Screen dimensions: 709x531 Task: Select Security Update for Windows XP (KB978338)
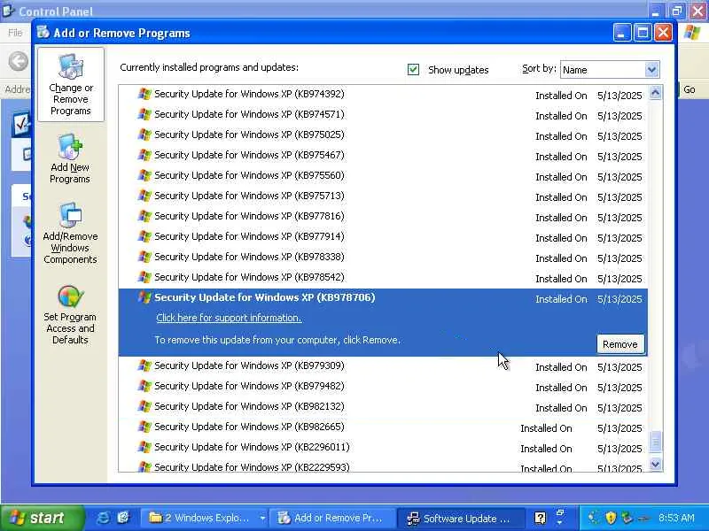[x=383, y=257]
